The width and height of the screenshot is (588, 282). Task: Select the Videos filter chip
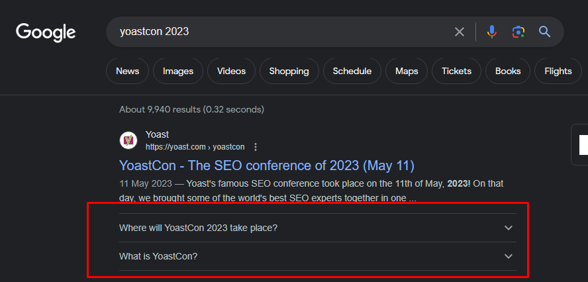231,71
